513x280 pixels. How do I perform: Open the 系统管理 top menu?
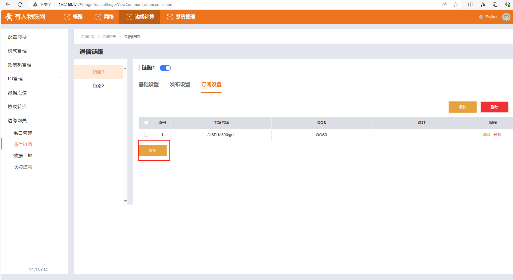pyautogui.click(x=181, y=17)
